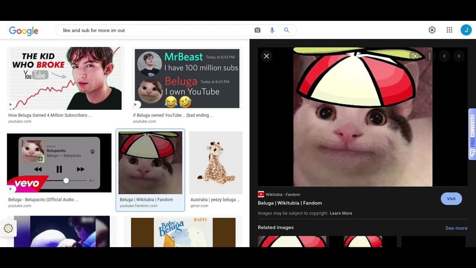Start voice search with the microphone icon
The width and height of the screenshot is (476, 268).
tap(272, 30)
